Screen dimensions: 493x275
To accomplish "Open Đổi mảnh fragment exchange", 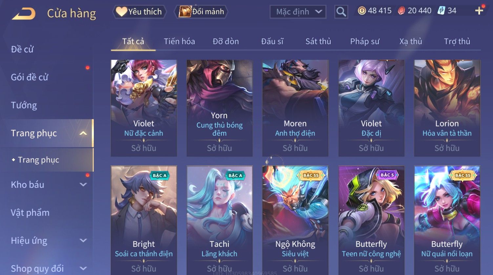I will tap(201, 12).
